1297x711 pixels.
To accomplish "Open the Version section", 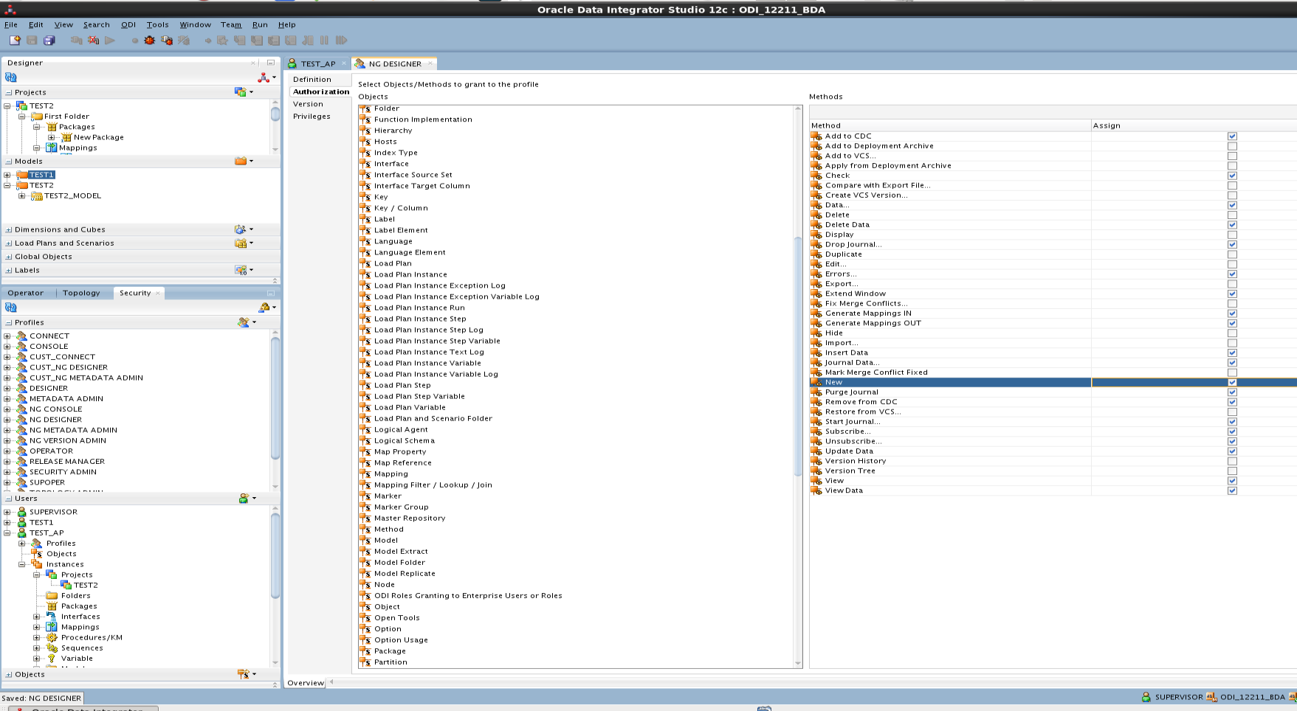I will (308, 104).
